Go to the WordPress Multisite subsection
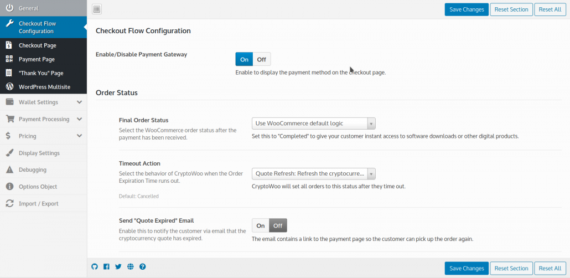This screenshot has height=278, width=570. [x=44, y=87]
